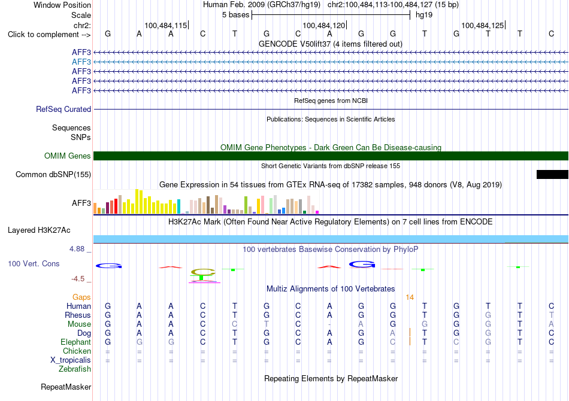Open GTEx Gene Expression in 54 tissues title
The width and height of the screenshot is (569, 401).
coord(331,184)
